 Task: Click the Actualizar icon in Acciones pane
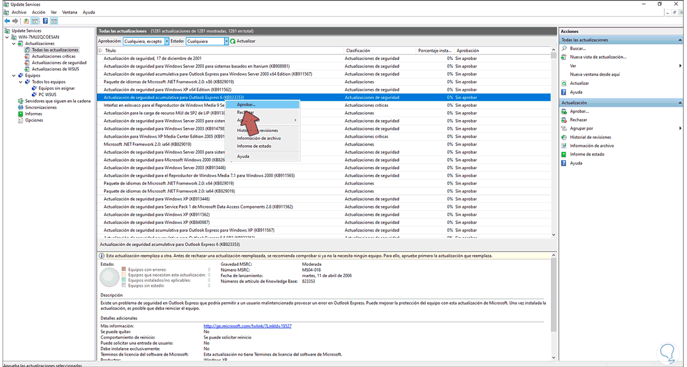[564, 83]
